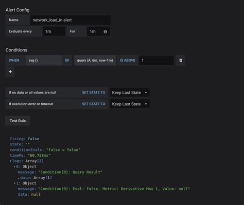Edit the alert Name input field

click(x=71, y=20)
